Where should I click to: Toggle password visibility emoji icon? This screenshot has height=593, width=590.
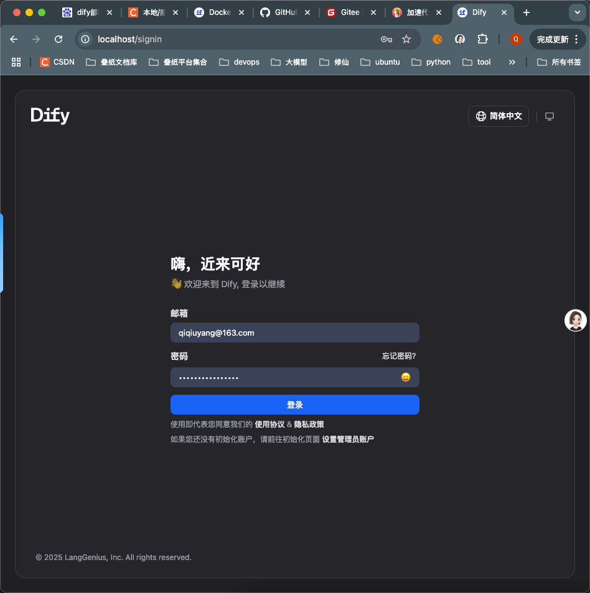click(406, 377)
